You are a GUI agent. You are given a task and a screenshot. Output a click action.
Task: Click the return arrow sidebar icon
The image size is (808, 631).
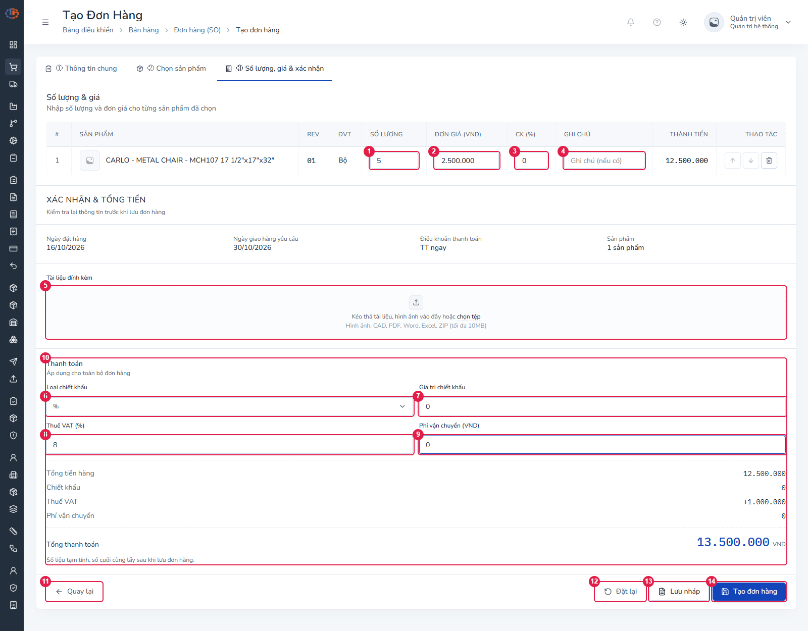[14, 266]
